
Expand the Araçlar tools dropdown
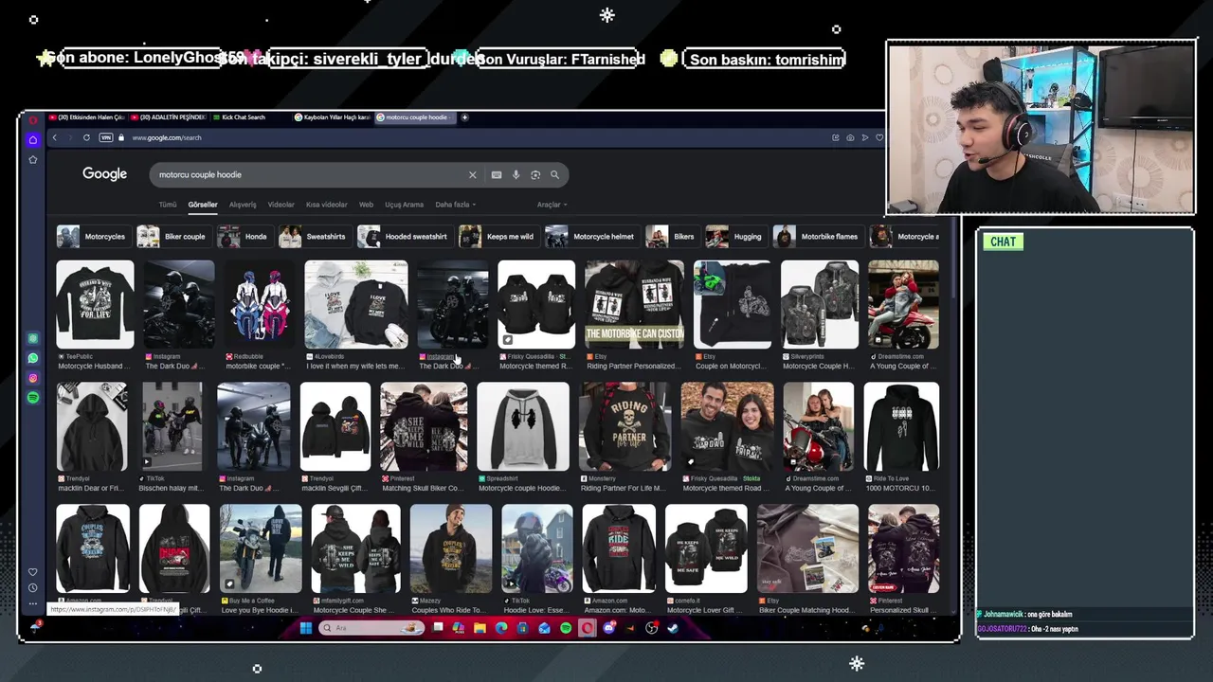point(552,205)
